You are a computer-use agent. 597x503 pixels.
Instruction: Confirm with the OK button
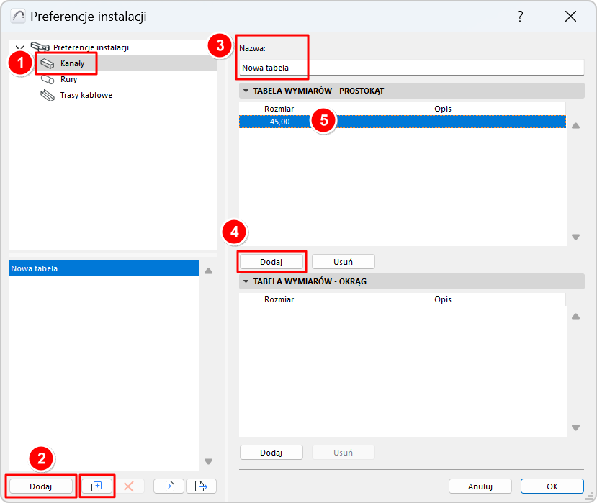point(552,486)
